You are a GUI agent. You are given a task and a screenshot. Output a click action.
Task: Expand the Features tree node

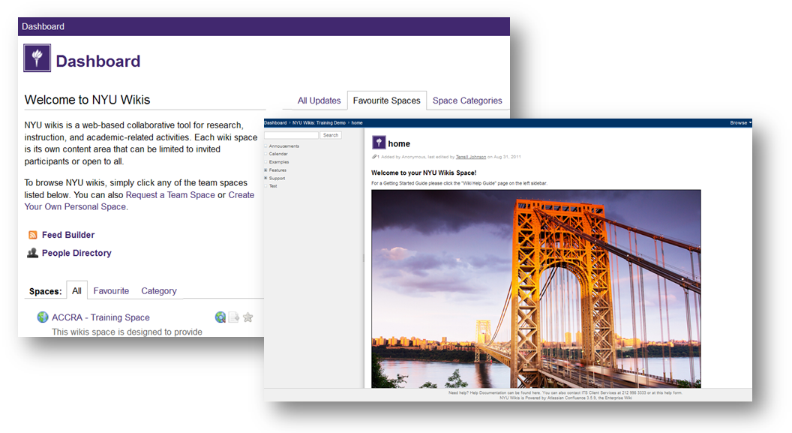[266, 170]
